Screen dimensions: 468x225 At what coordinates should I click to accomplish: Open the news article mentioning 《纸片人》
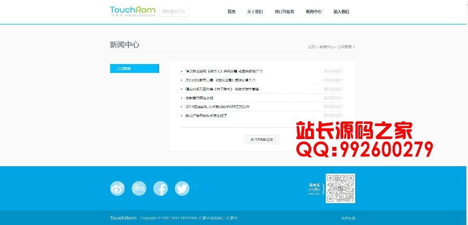(224, 71)
